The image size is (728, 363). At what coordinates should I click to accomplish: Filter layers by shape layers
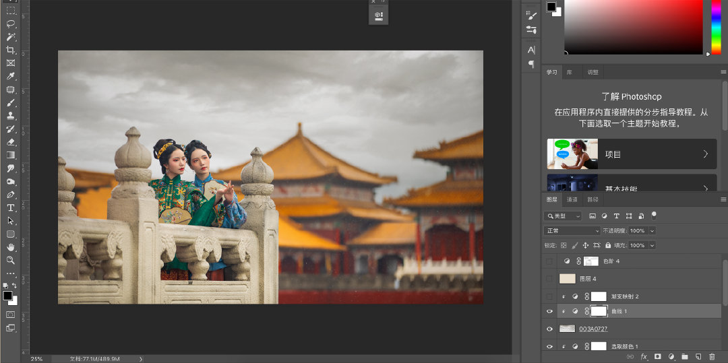point(629,216)
